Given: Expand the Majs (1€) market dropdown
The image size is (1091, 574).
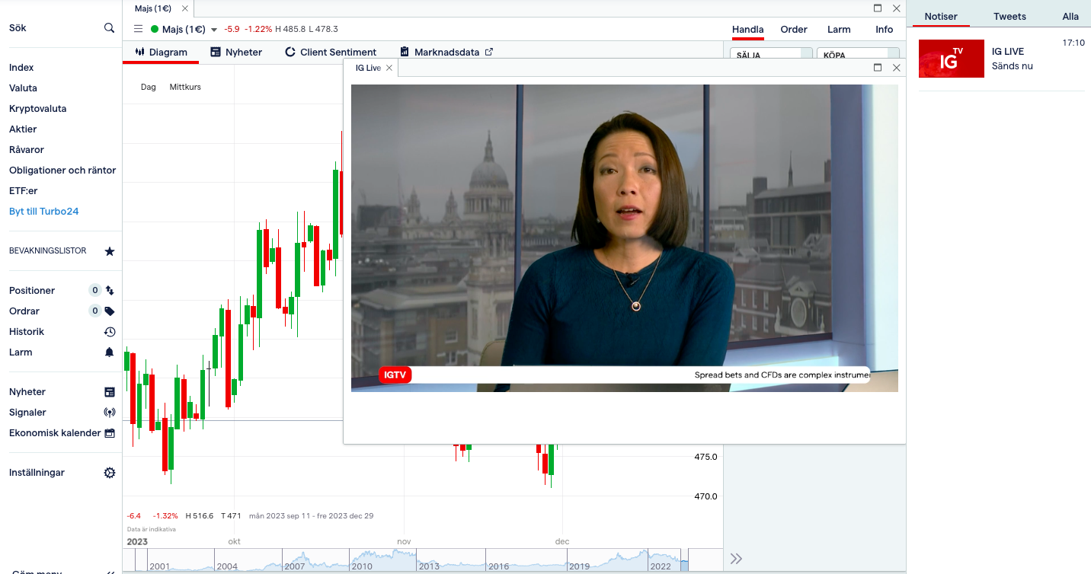Looking at the screenshot, I should click(x=214, y=30).
